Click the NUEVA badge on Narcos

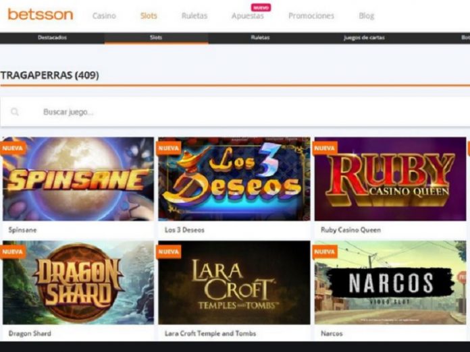pyautogui.click(x=325, y=252)
